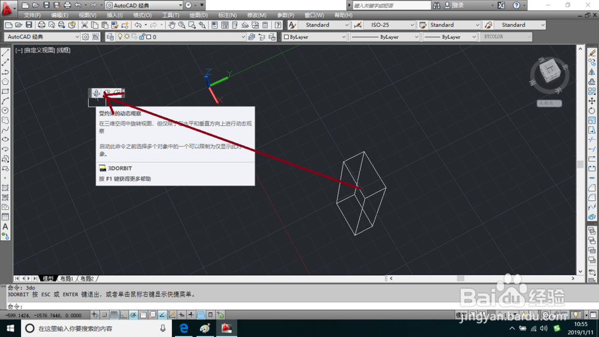Image resolution: width=599 pixels, height=337 pixels.
Task: Switch to the 布局2 layout tab
Action: (87, 279)
